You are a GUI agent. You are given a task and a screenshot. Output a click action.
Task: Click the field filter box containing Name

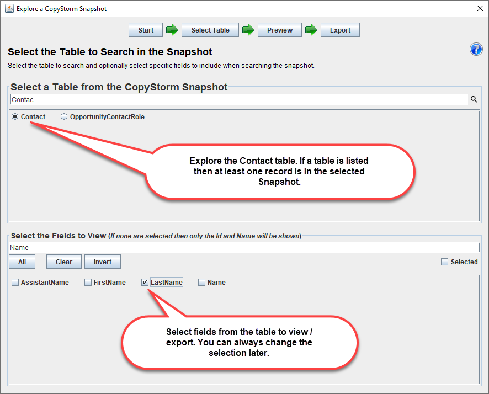(244, 247)
